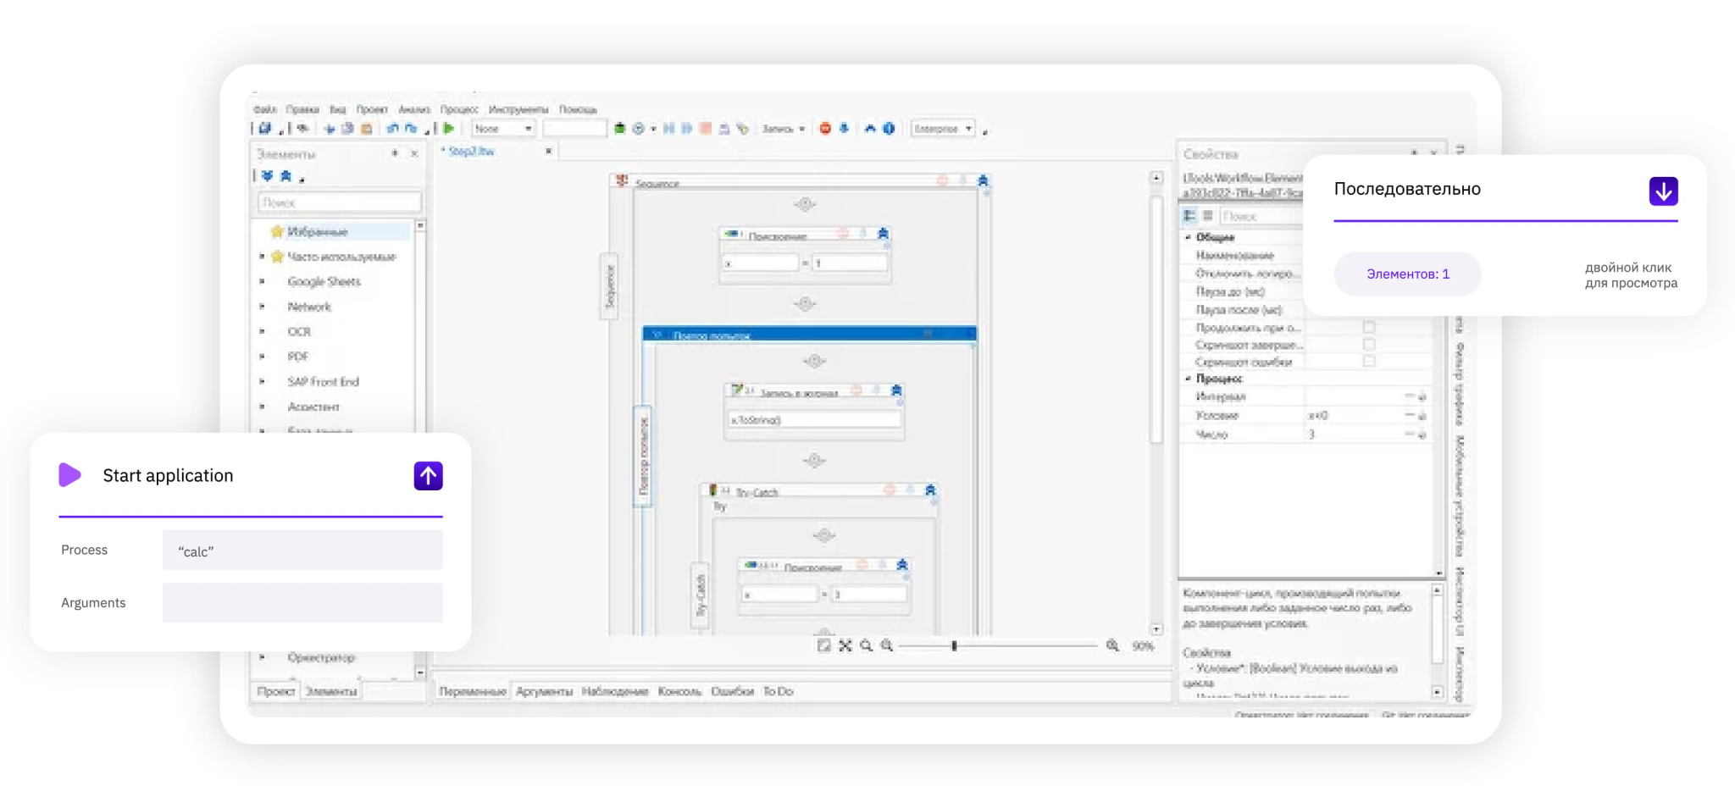Switch to the Консоль tab
This screenshot has height=797, width=1735.
click(679, 691)
